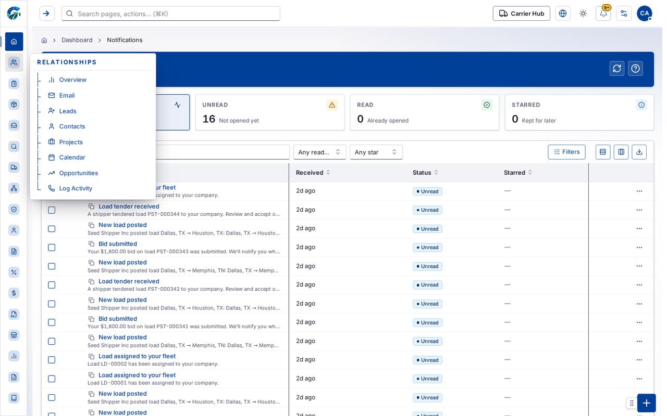Check the Bid submitted PST-000341 row checkbox
The height and width of the screenshot is (416, 667).
52,322
